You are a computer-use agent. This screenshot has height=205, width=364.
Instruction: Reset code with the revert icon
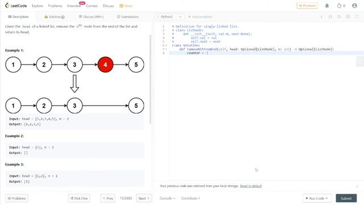(x=339, y=17)
